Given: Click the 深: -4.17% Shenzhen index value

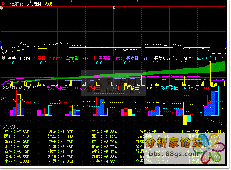Looking at the screenshot, I should 215,132.
